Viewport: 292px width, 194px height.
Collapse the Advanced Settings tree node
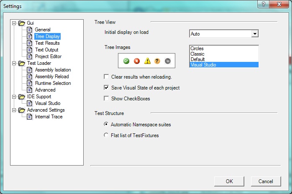(x=14, y=110)
